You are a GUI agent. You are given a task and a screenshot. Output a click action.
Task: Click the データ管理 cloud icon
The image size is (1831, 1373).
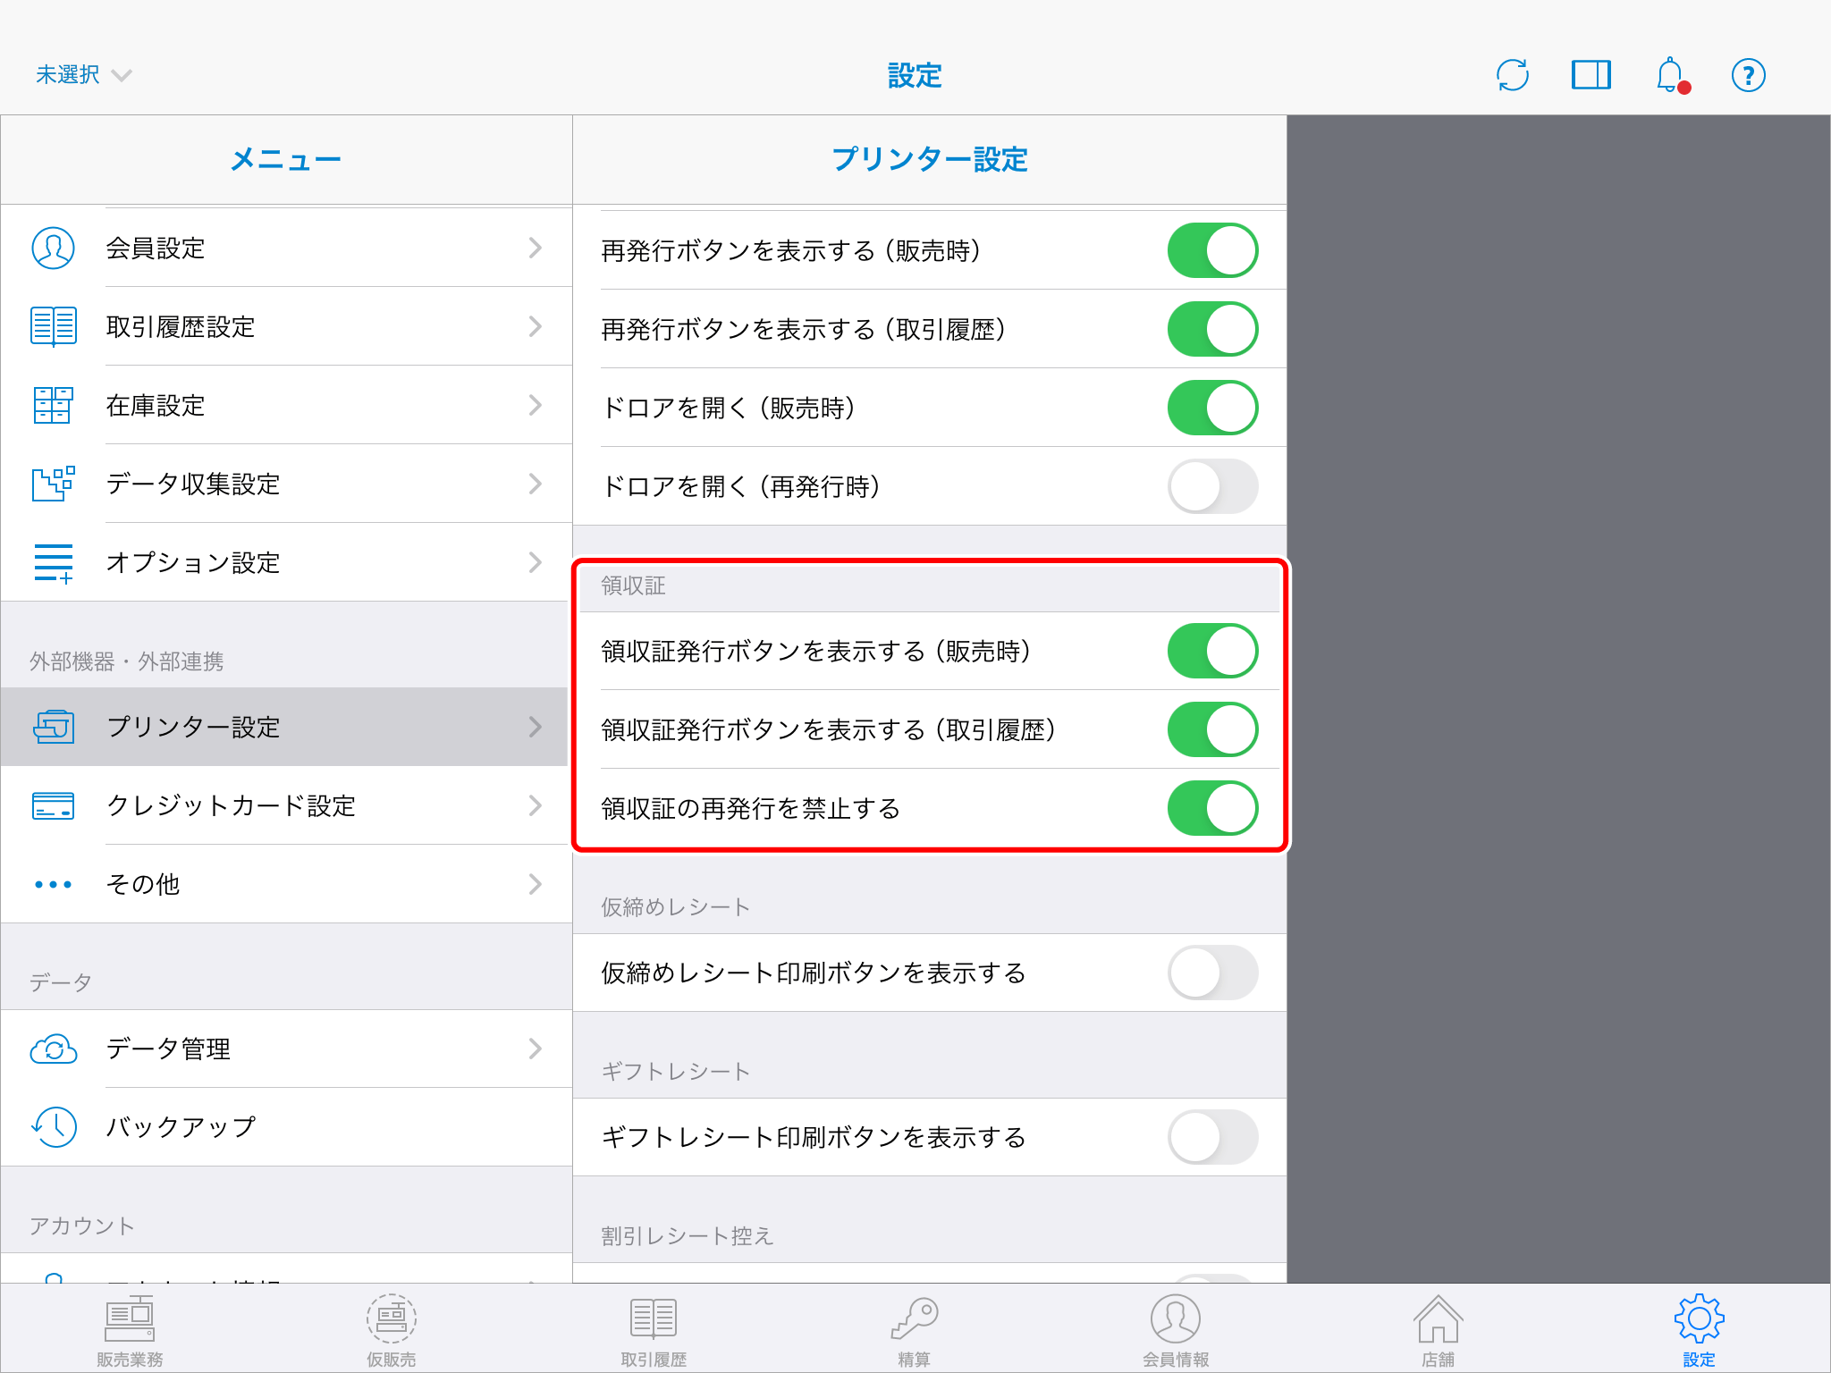[x=54, y=1049]
